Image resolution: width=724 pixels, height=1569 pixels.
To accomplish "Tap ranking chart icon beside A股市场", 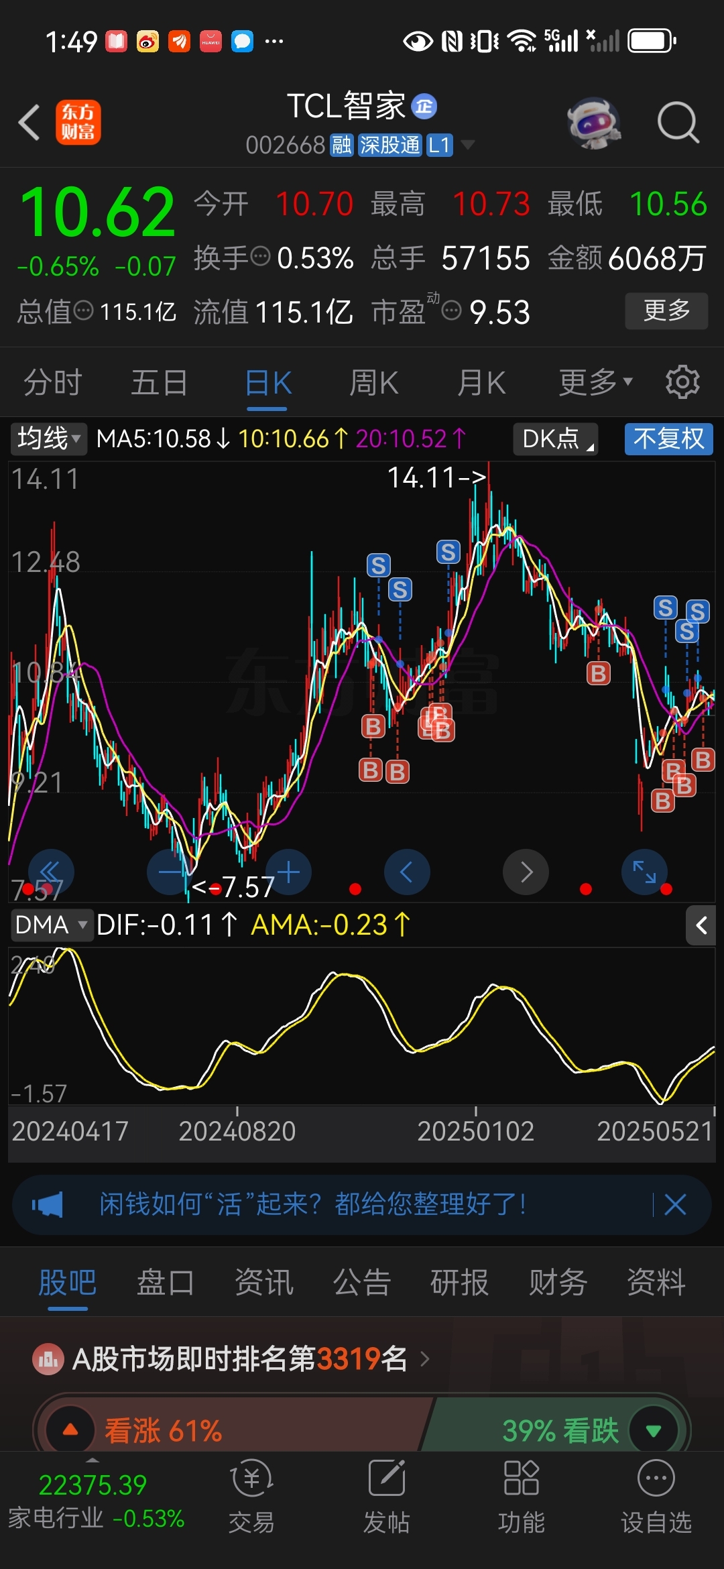I will click(x=48, y=1359).
